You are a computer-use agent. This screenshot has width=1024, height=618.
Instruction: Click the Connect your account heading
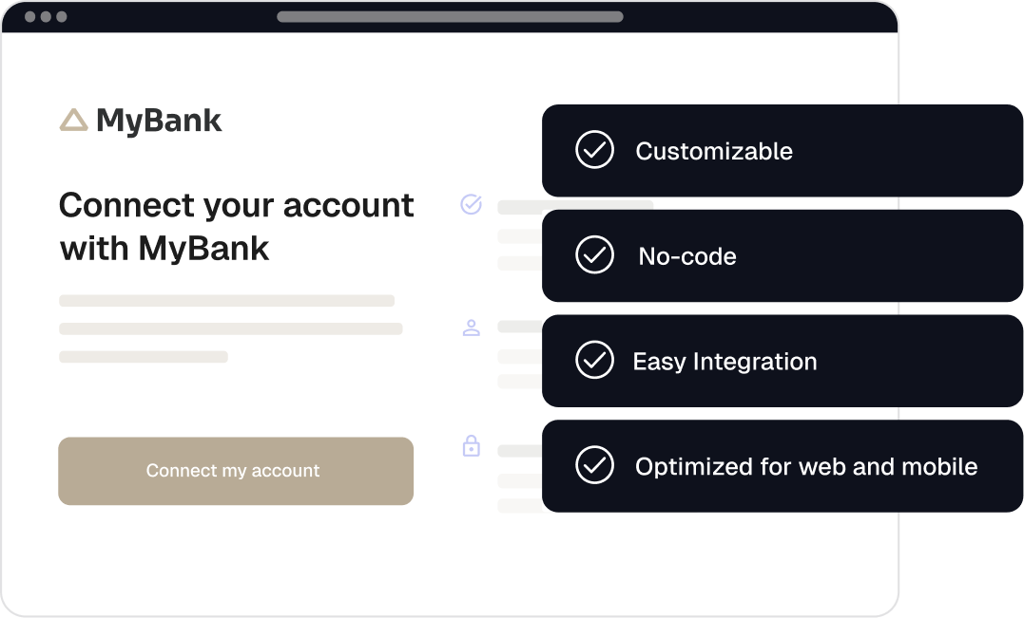point(236,226)
